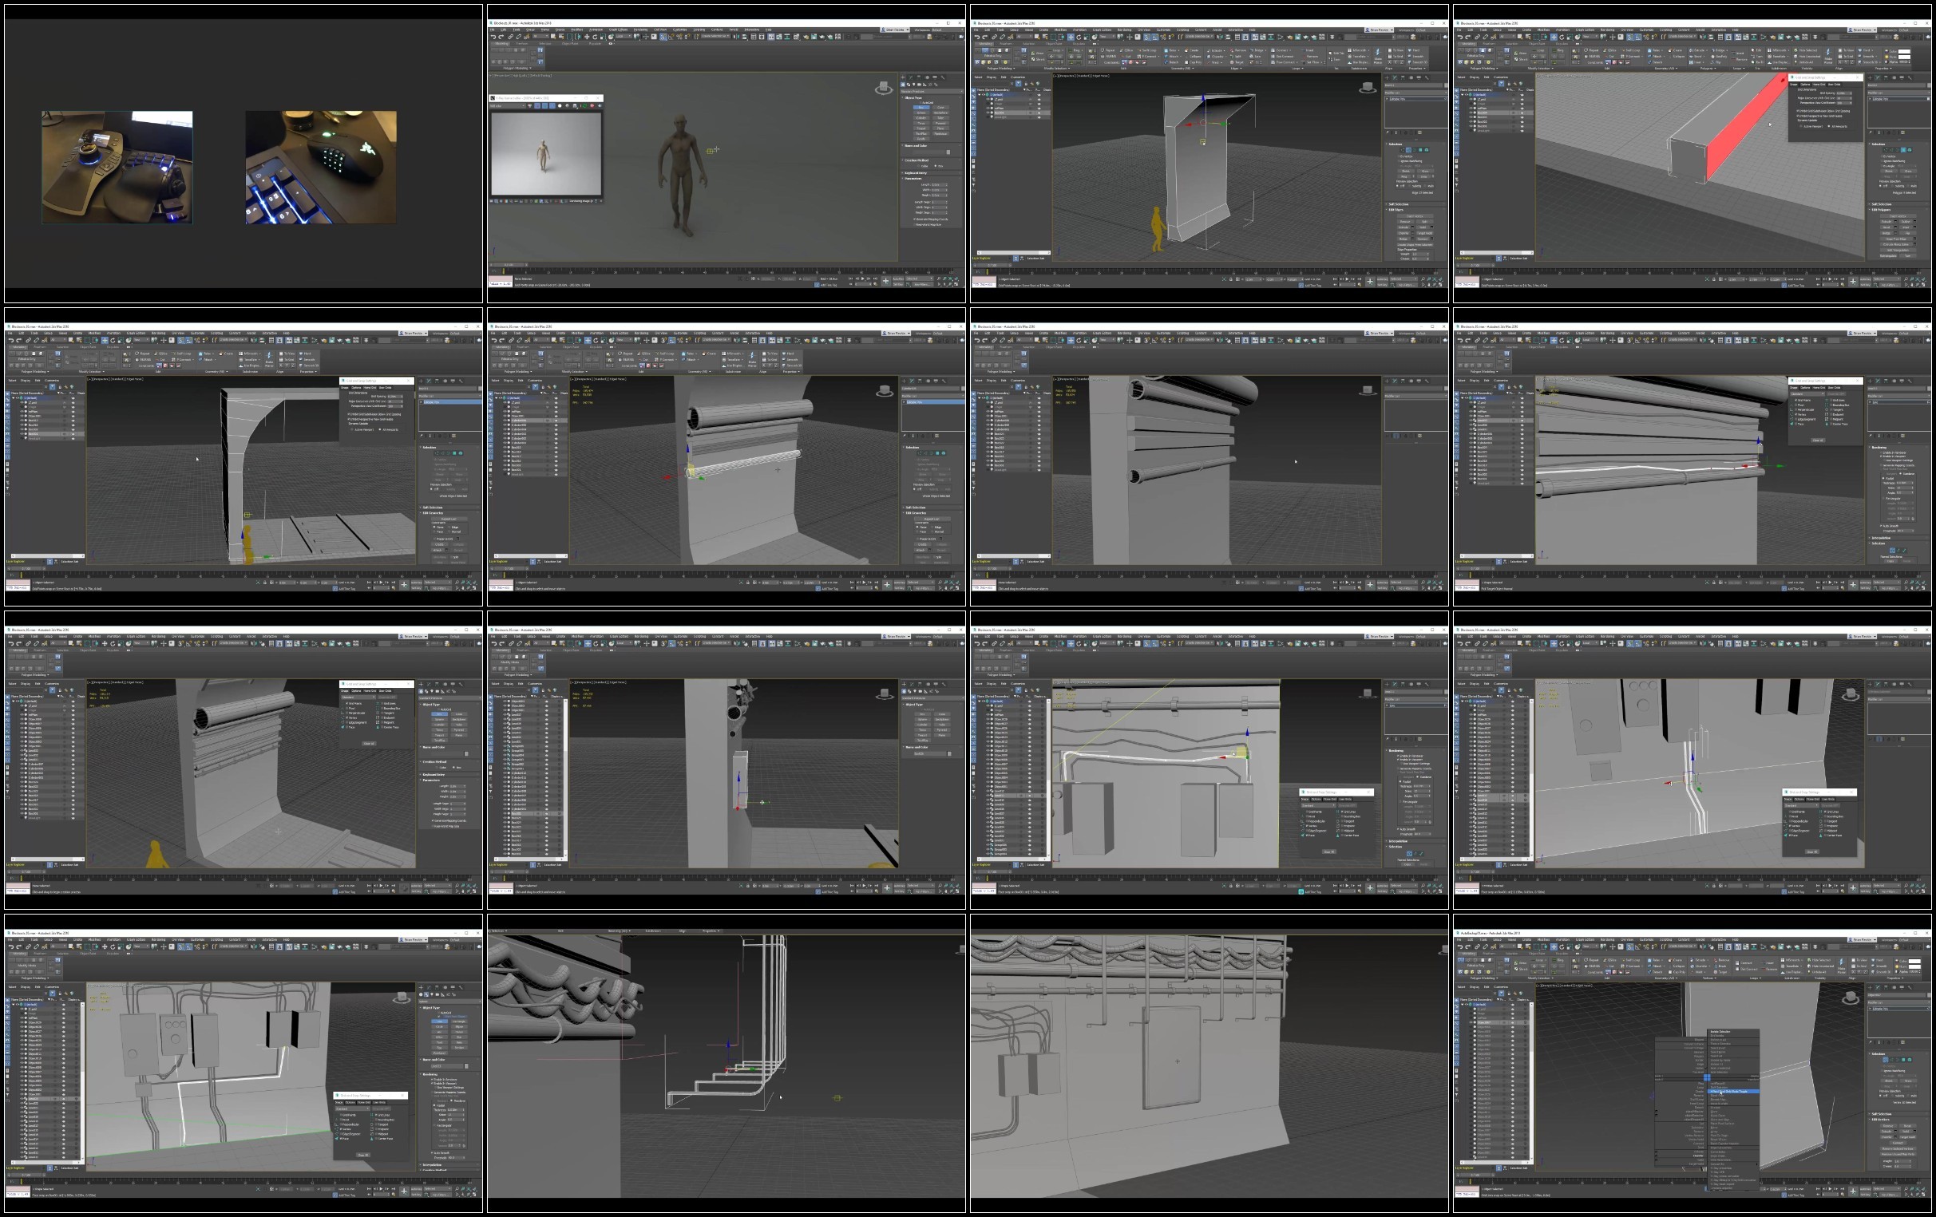Open Modifier List dropdown in red-face frame
The width and height of the screenshot is (1936, 1217).
pos(1900,93)
